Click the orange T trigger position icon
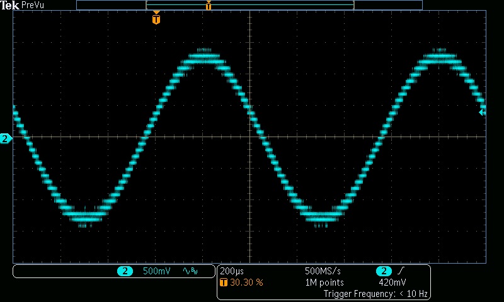Viewport: 504px width, 302px height. click(224, 282)
